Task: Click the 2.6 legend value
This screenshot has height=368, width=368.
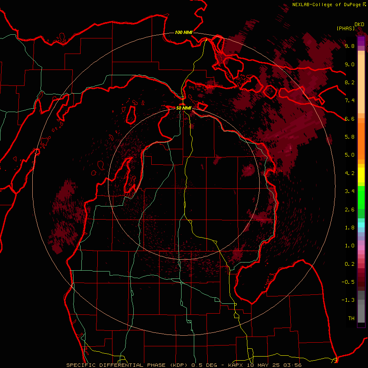Action: [350, 210]
